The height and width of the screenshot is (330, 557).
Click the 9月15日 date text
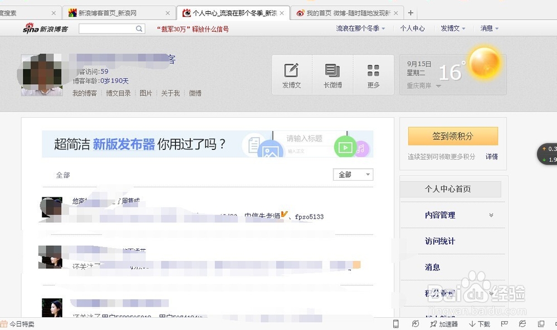[419, 64]
